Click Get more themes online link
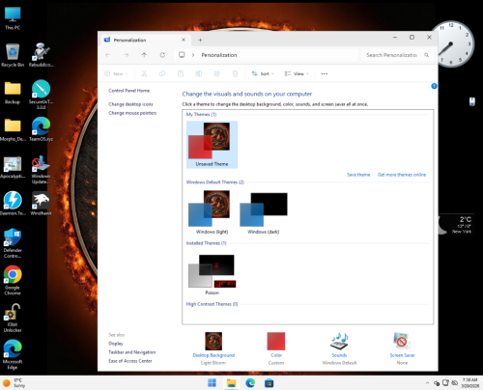Viewport: 483px width, 390px height. pos(402,175)
